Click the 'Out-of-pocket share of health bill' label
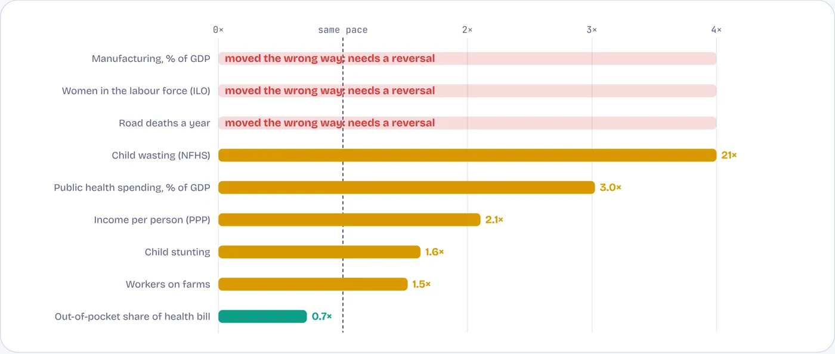835x354 pixels. 132,316
